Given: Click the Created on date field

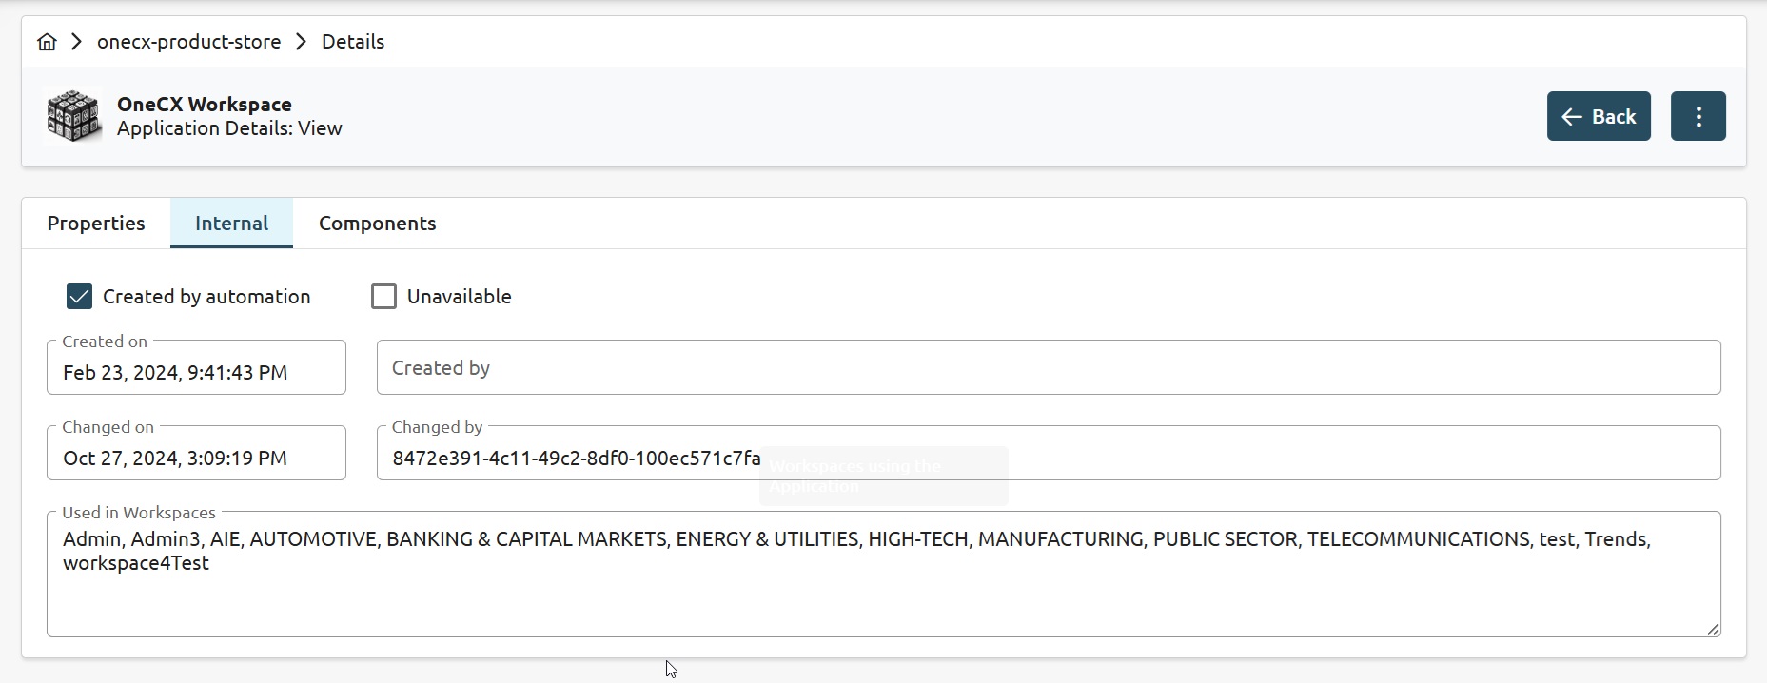Looking at the screenshot, I should [x=196, y=372].
